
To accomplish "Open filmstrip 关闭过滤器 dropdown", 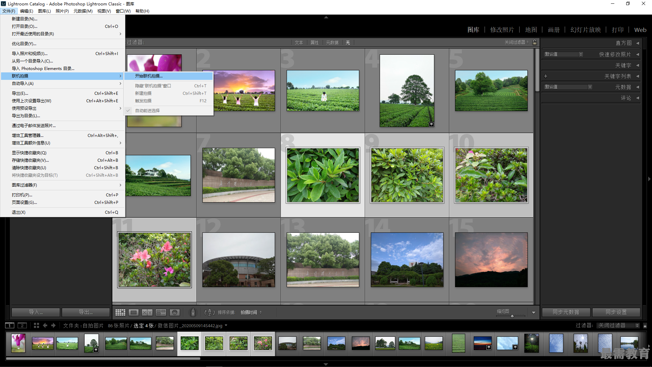I will tap(618, 326).
